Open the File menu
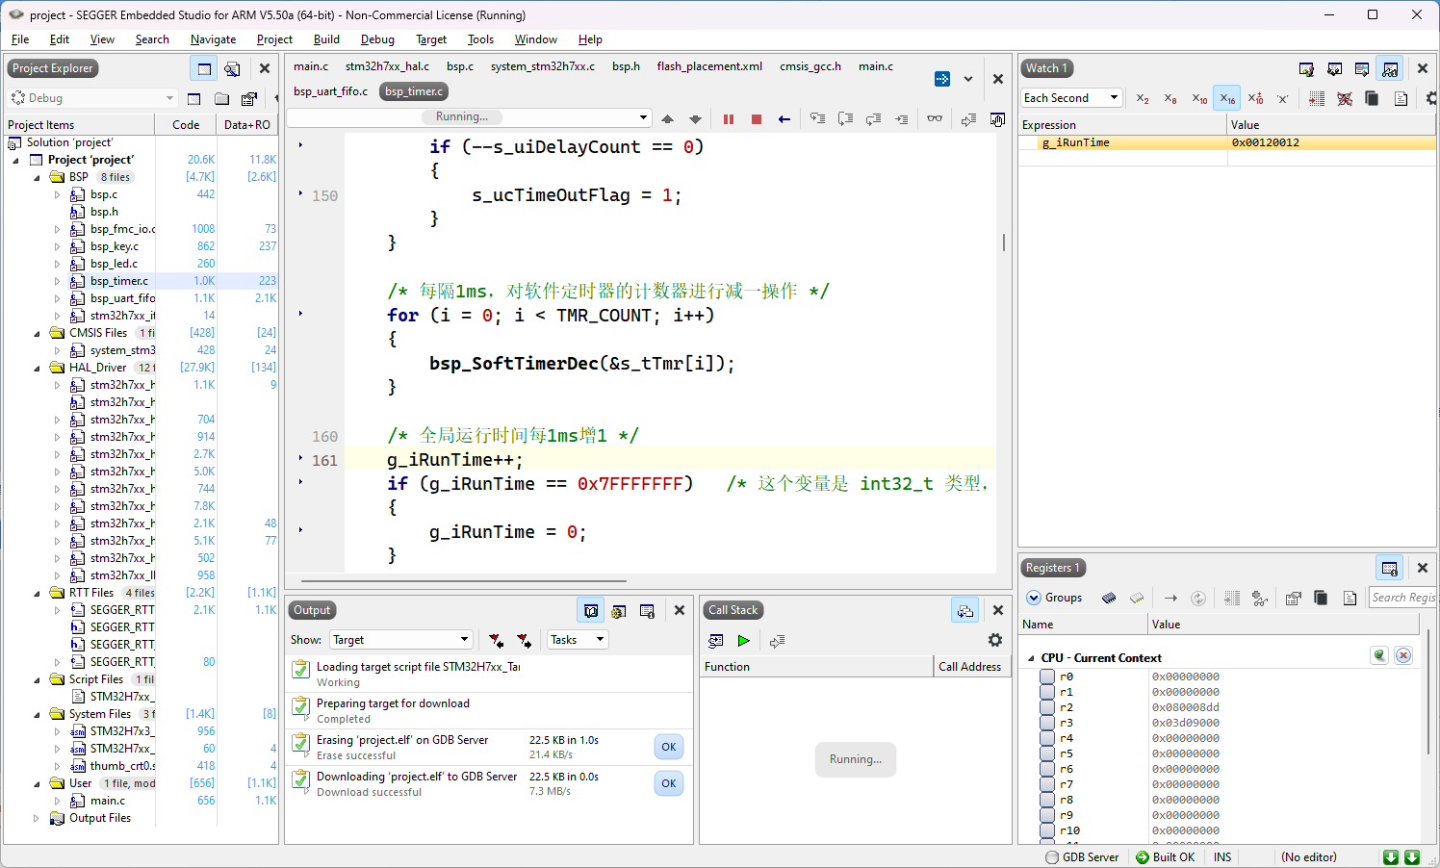 click(20, 39)
